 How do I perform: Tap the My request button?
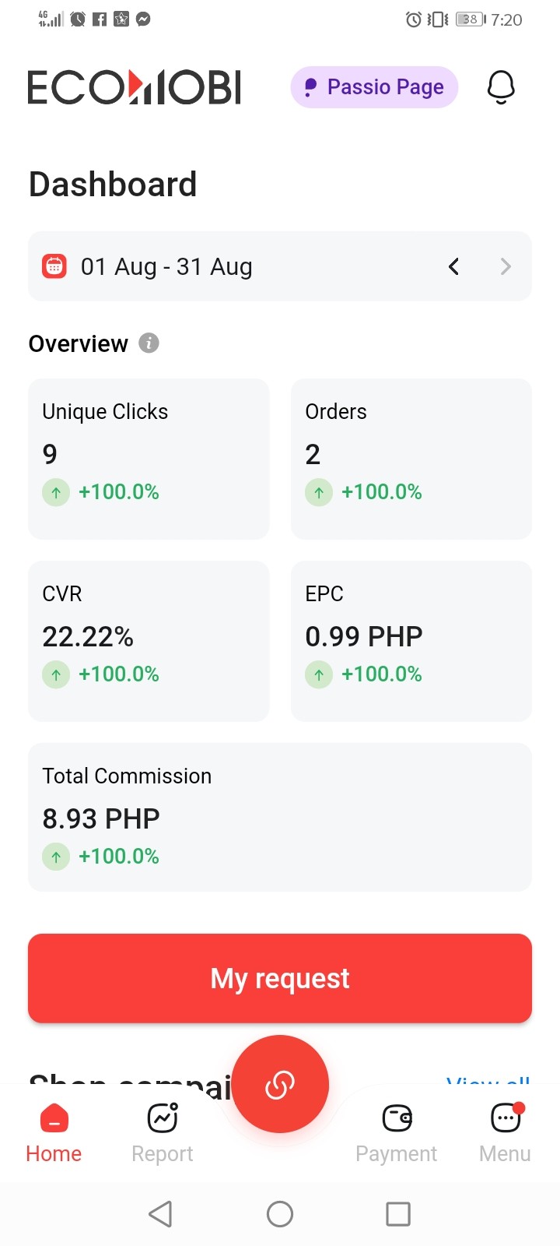point(280,978)
